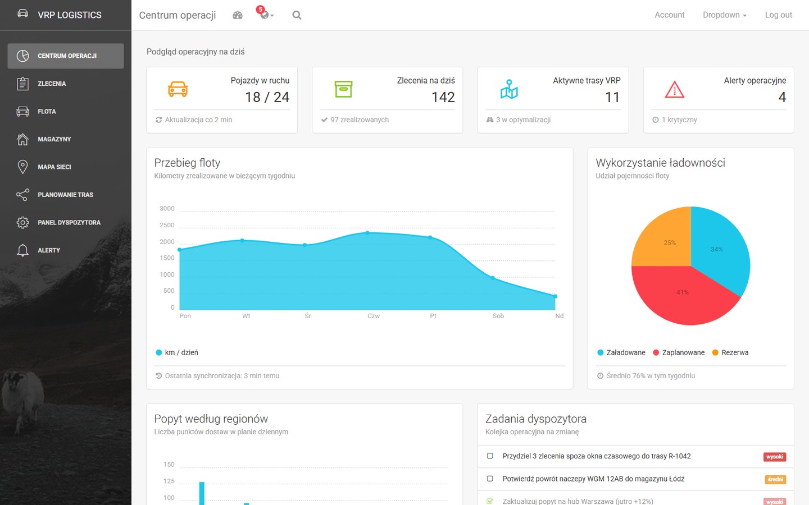Click the Pt data point on fleet chart
The height and width of the screenshot is (505, 809).
click(x=430, y=237)
